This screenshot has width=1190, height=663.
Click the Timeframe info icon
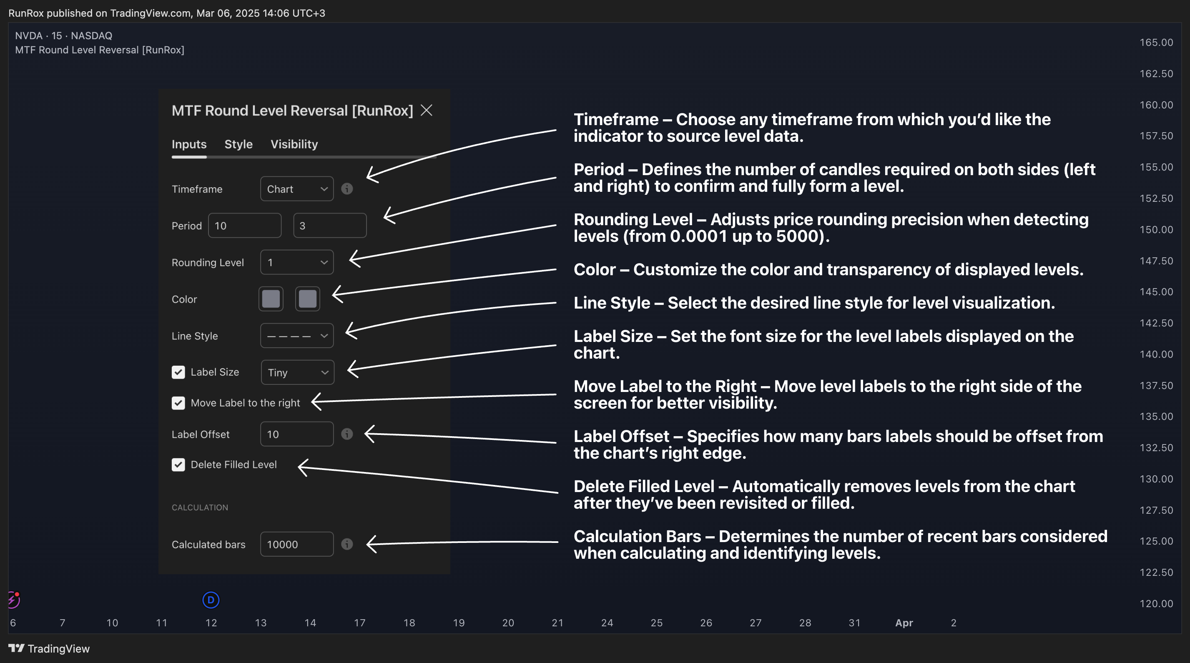pyautogui.click(x=347, y=189)
